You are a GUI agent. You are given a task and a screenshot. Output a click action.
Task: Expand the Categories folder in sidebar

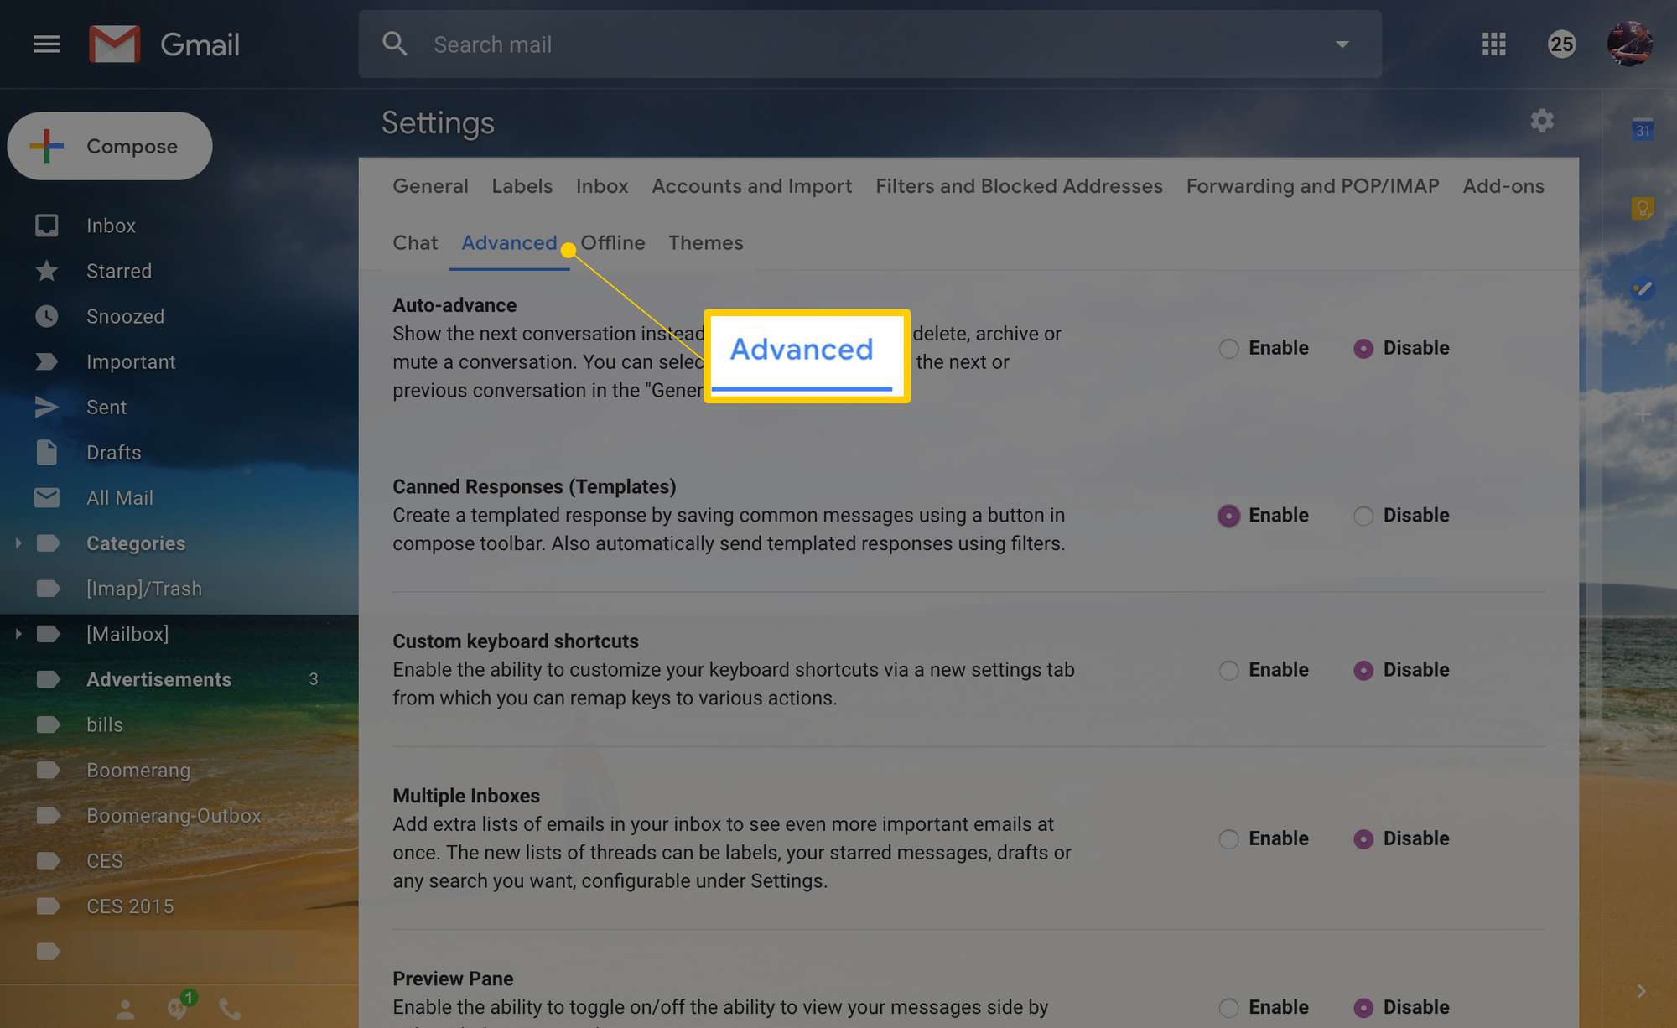coord(17,543)
